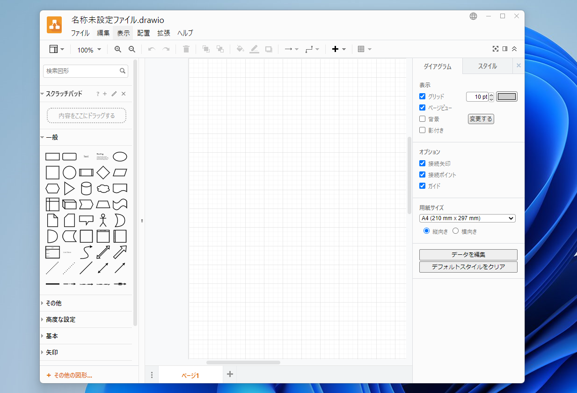Click the zoom in magnifier icon
Image resolution: width=577 pixels, height=393 pixels.
118,49
